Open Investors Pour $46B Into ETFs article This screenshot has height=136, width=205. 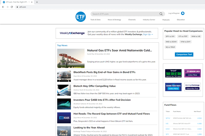(102, 100)
